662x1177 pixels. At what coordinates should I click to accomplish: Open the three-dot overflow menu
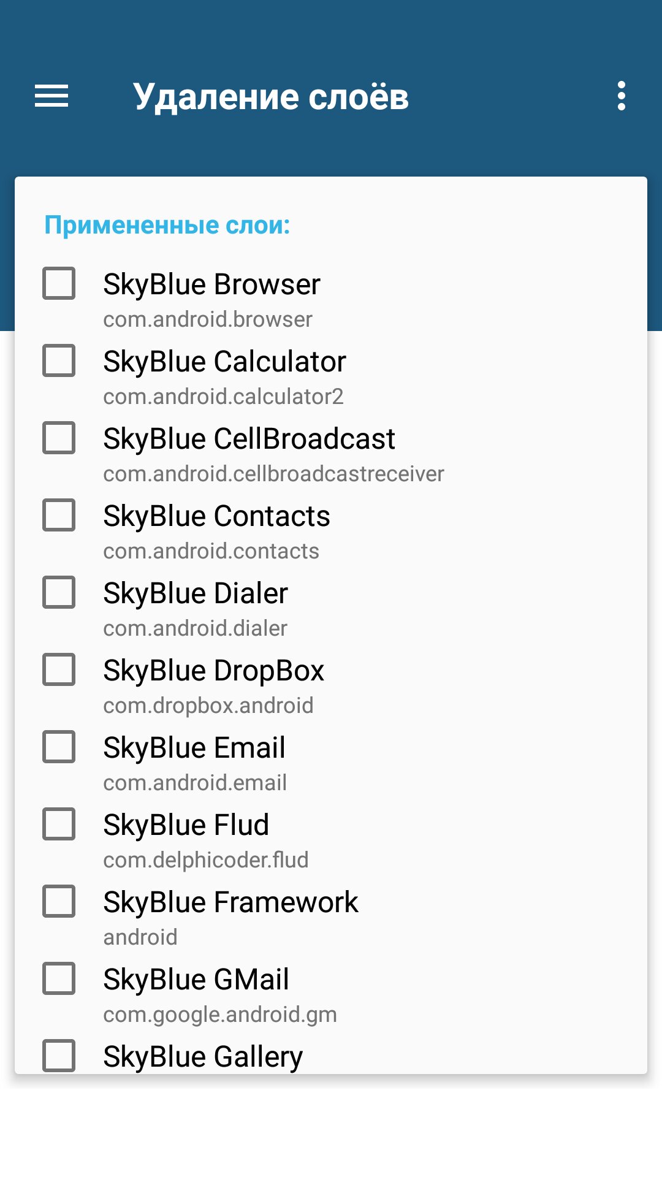622,96
